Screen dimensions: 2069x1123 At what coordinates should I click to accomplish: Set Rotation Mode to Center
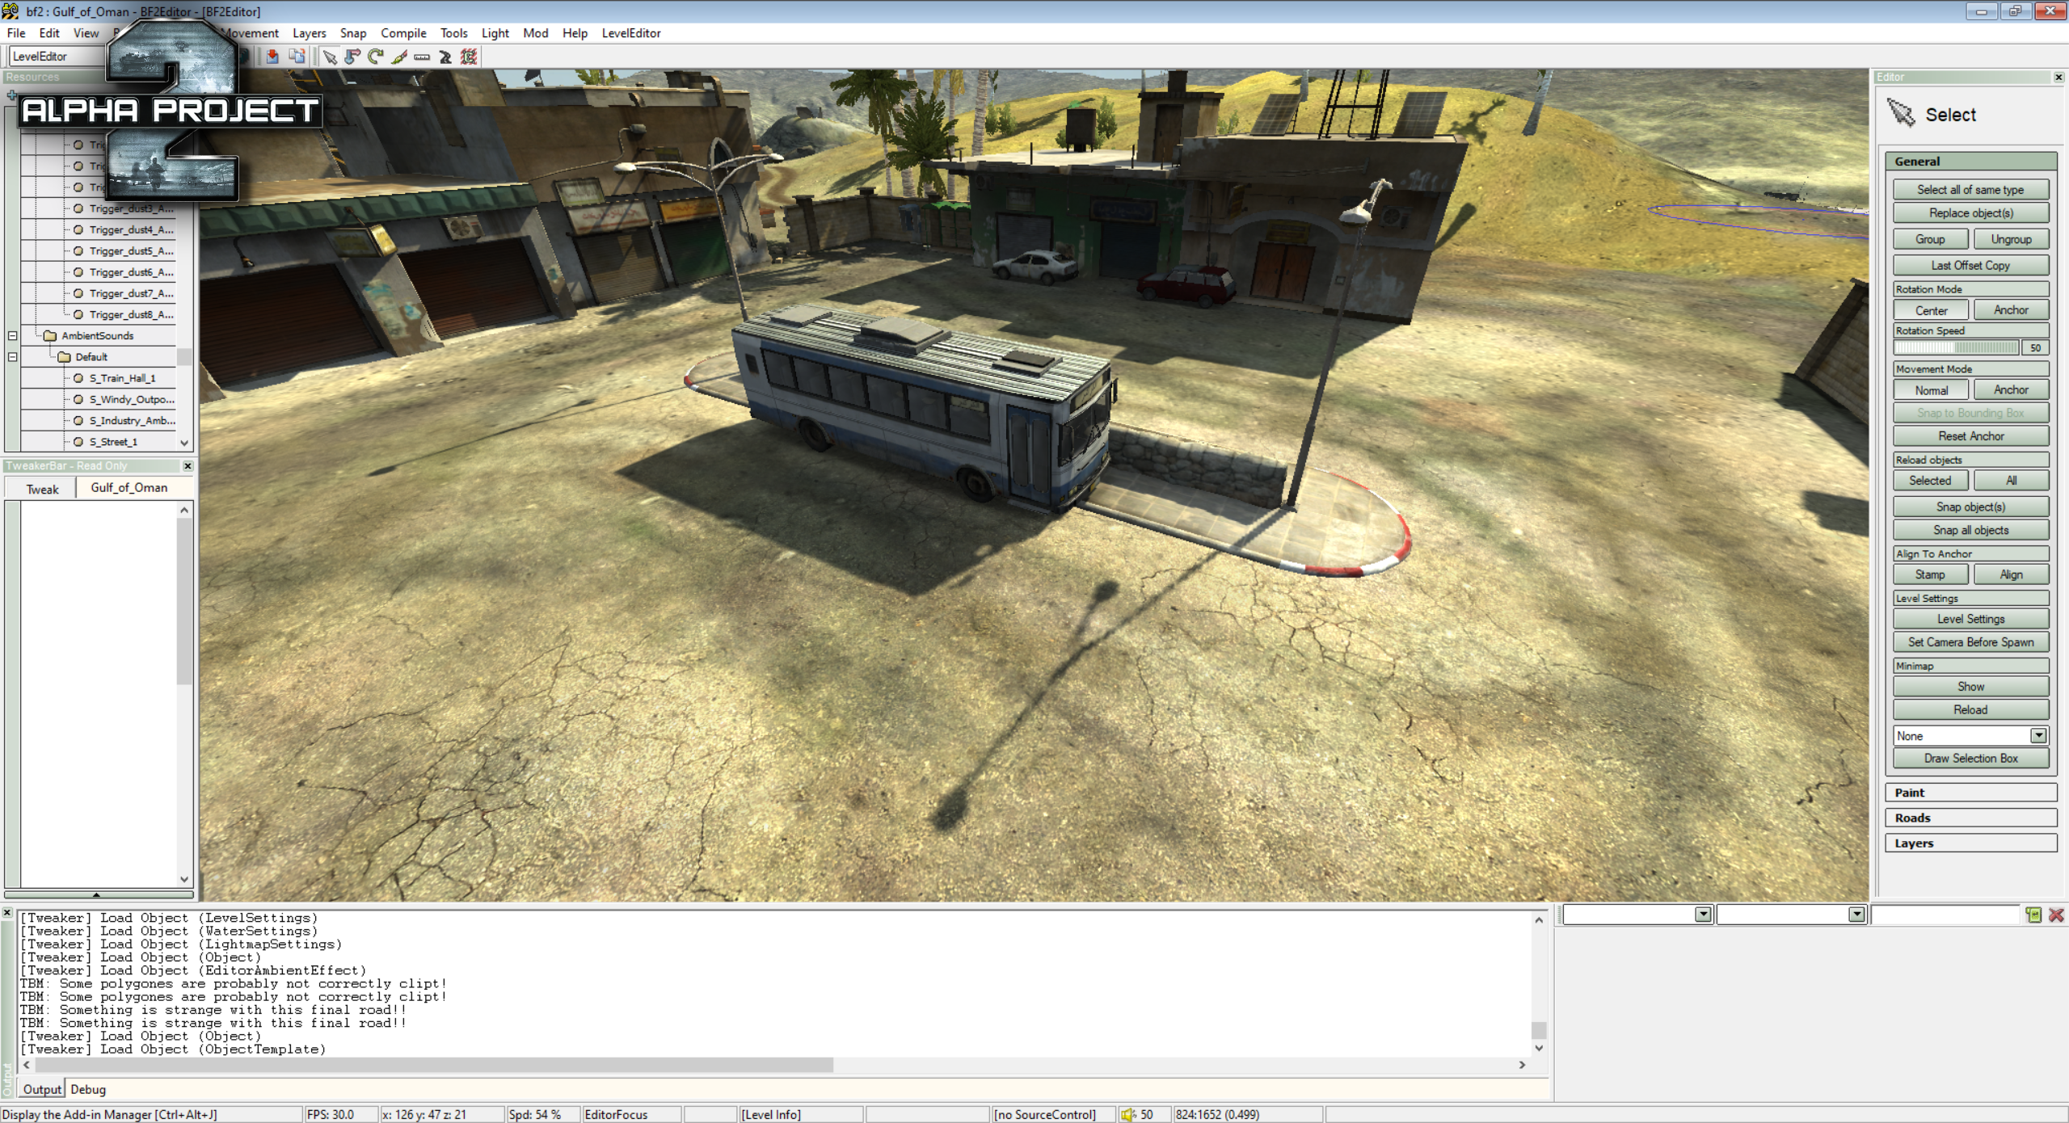click(x=1930, y=310)
